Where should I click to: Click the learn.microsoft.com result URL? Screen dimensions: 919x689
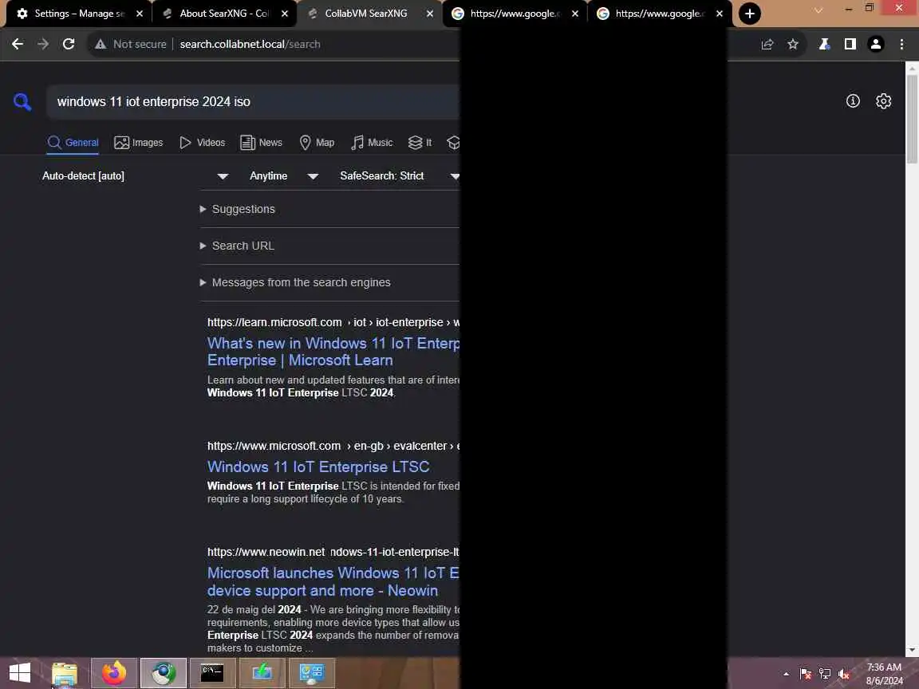pos(333,322)
